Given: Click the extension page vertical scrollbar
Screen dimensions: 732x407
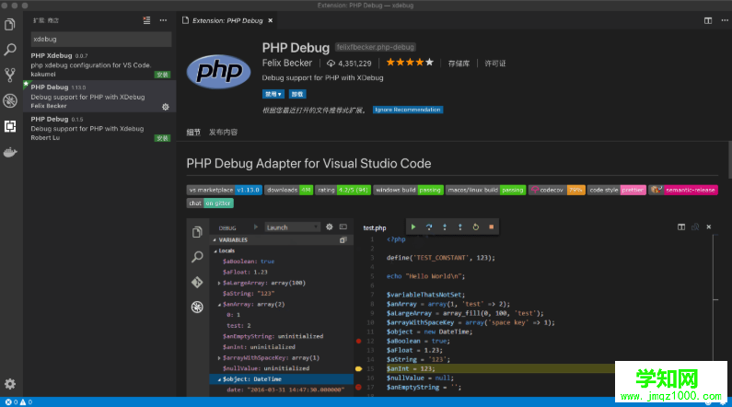Looking at the screenshot, I should click(x=729, y=159).
